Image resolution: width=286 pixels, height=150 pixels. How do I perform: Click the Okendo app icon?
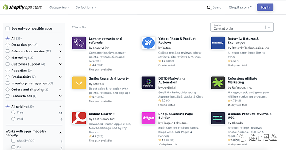(217, 118)
